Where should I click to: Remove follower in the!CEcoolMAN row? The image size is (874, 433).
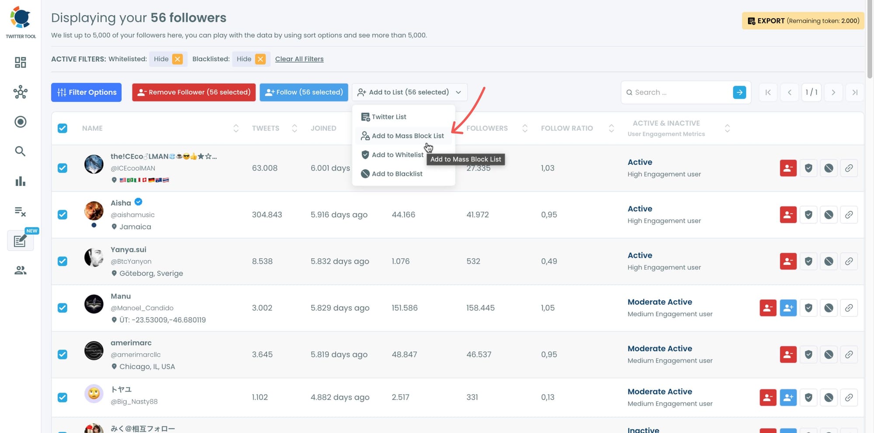click(x=788, y=168)
